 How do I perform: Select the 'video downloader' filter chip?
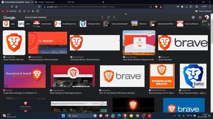[x=116, y=24]
